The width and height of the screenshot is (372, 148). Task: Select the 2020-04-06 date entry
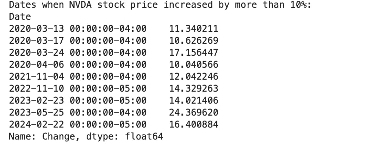[x=78, y=64]
